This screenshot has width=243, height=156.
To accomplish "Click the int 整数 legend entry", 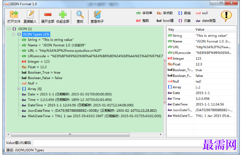I will 143,21.
